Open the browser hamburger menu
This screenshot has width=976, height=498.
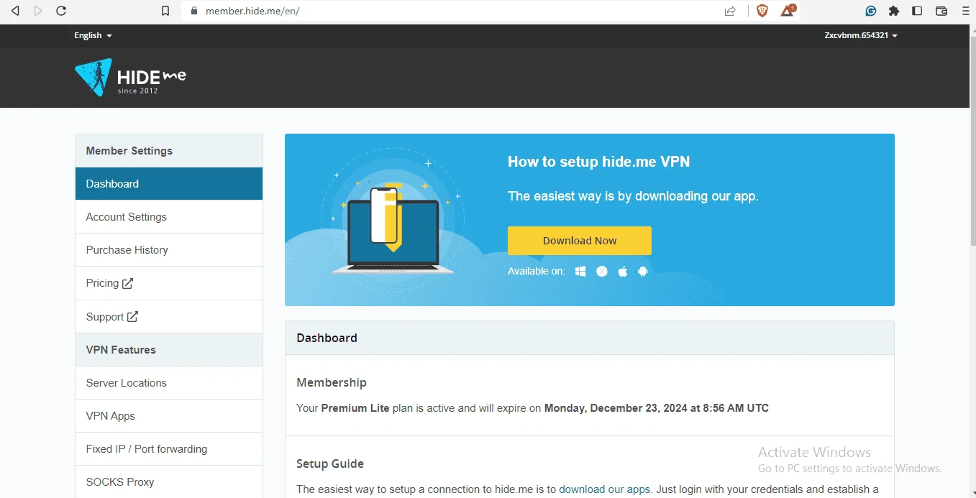tap(965, 11)
